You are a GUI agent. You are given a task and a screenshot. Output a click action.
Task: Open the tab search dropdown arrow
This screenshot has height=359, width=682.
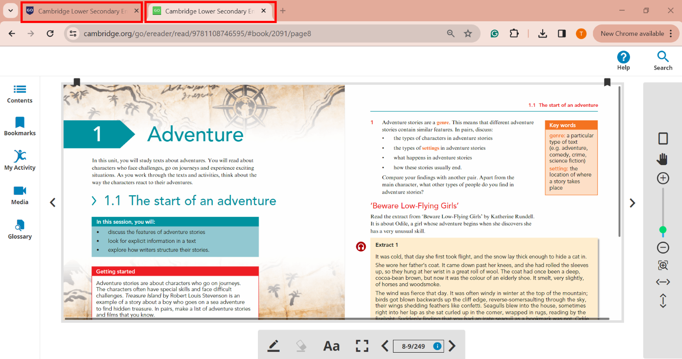[10, 11]
